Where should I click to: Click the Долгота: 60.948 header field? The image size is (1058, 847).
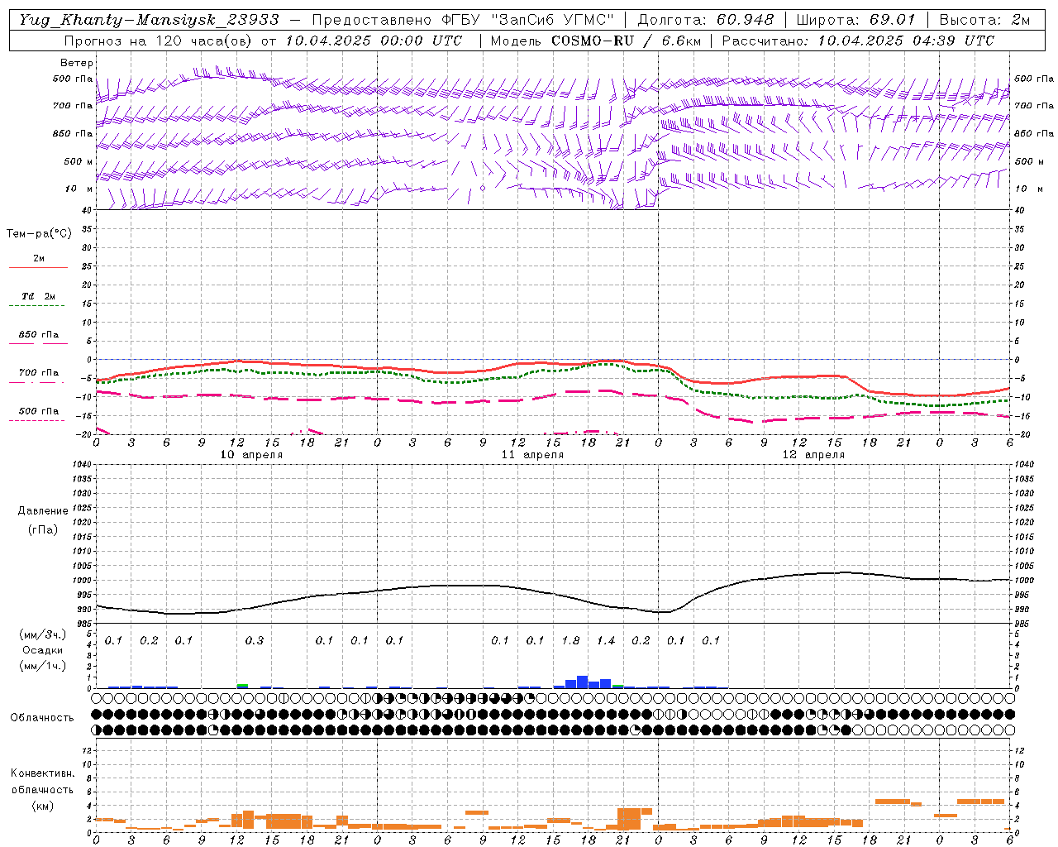coord(706,20)
